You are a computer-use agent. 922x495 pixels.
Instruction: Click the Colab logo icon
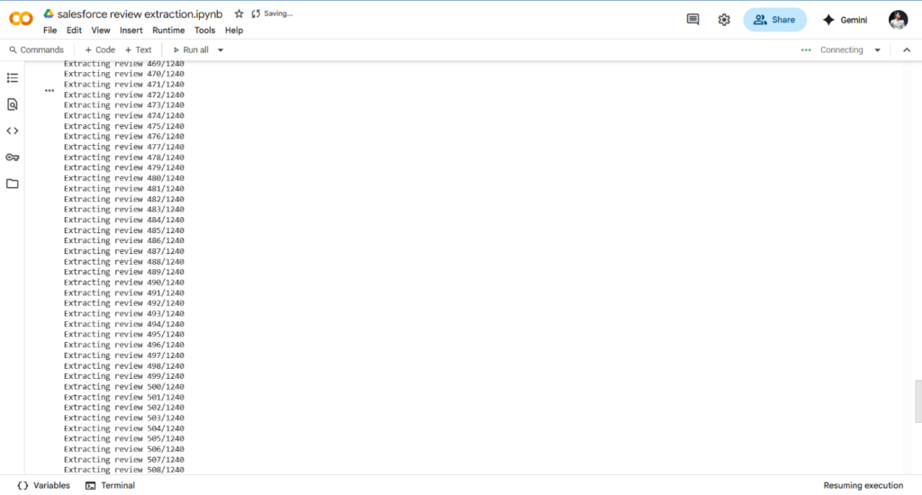[21, 20]
